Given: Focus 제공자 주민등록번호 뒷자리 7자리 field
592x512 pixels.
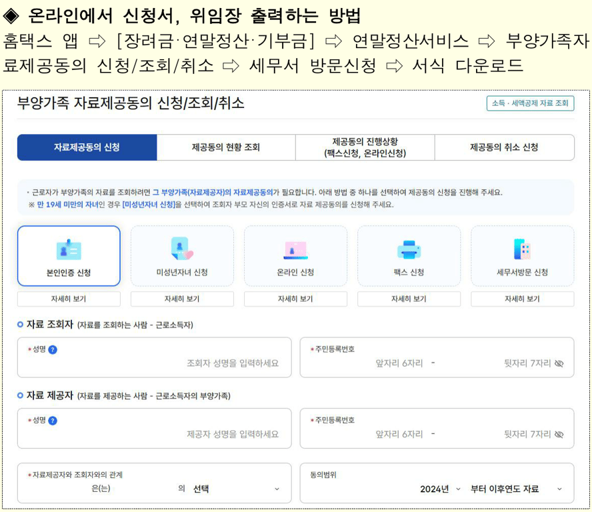Looking at the screenshot, I should tap(527, 434).
